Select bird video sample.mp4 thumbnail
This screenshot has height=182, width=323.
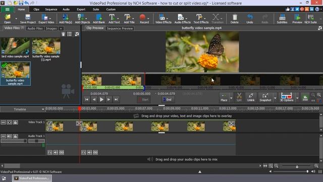click(x=15, y=46)
